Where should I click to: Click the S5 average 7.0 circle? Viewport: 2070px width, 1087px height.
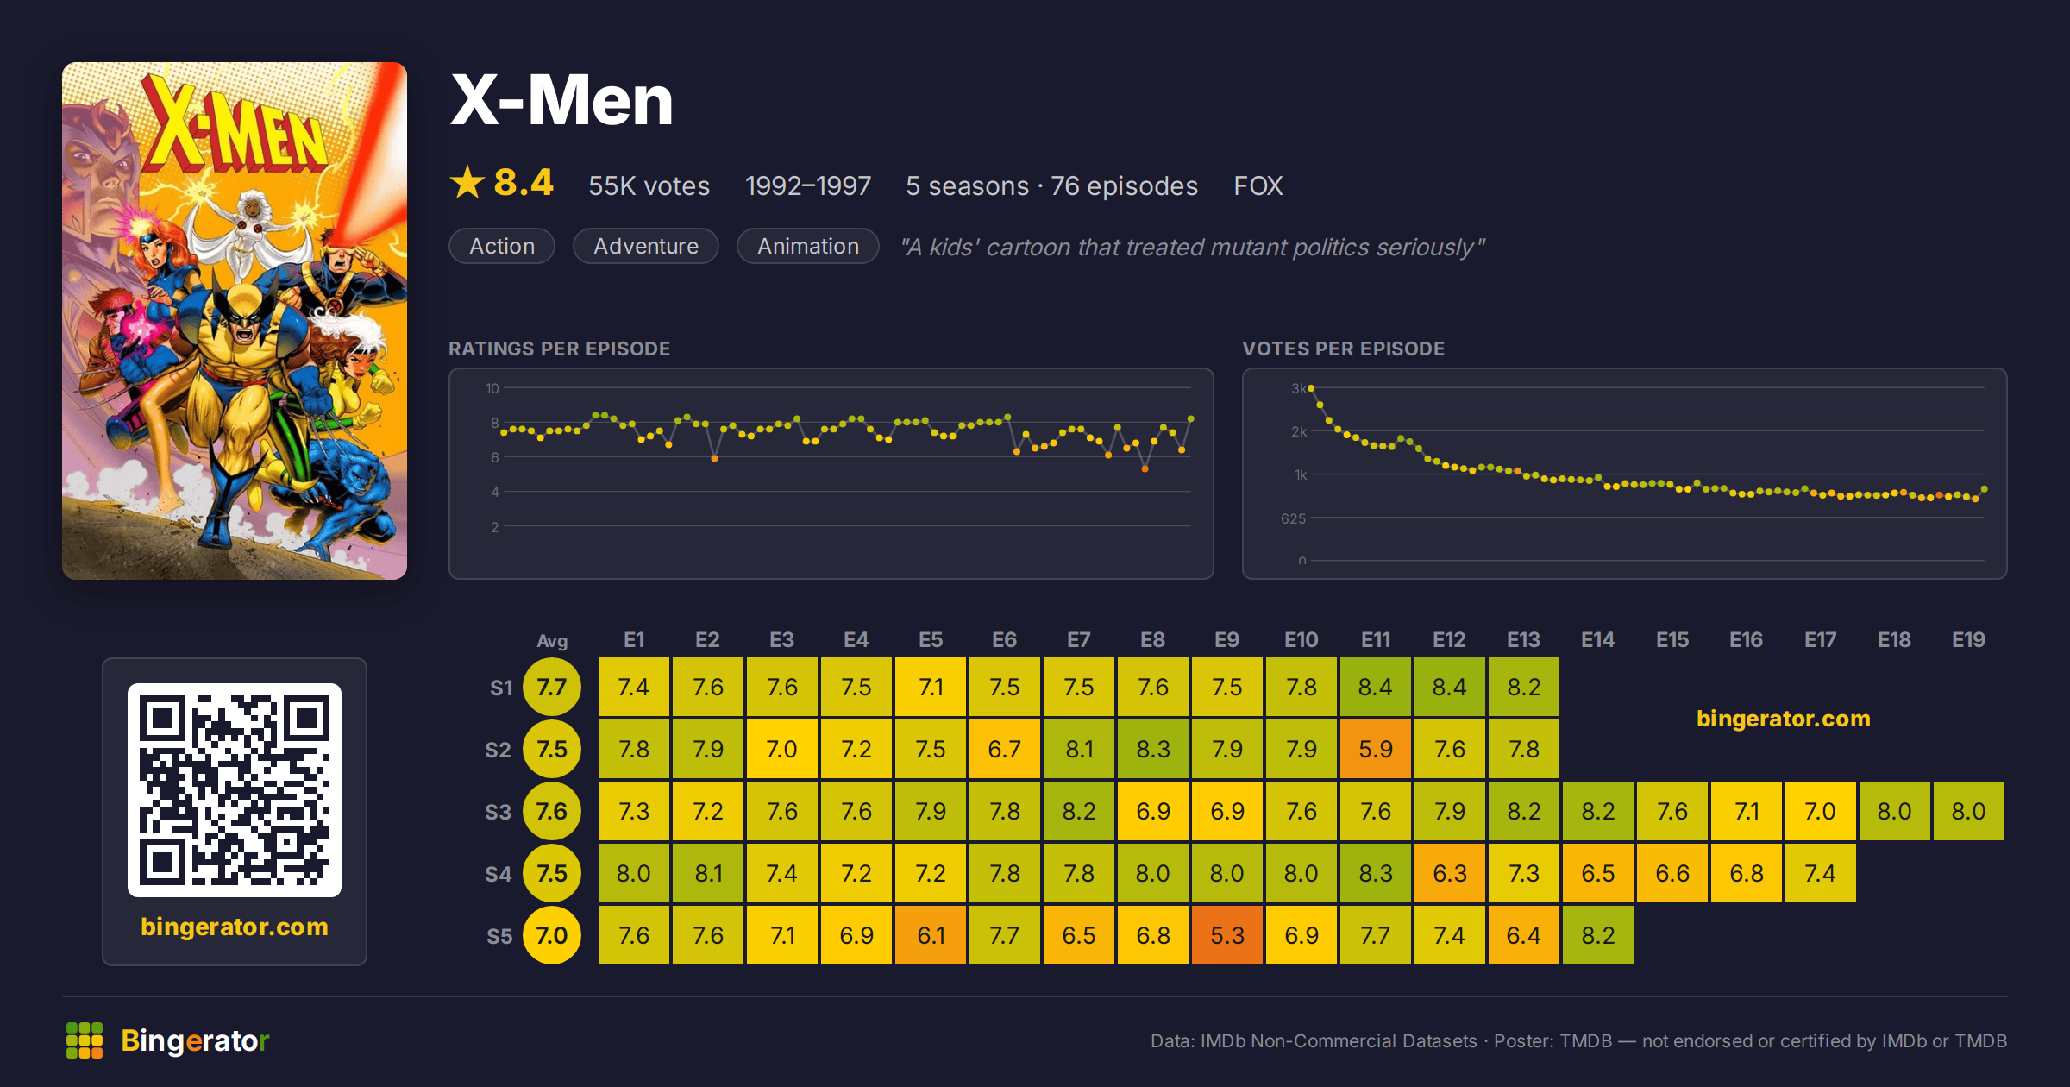[x=552, y=936]
